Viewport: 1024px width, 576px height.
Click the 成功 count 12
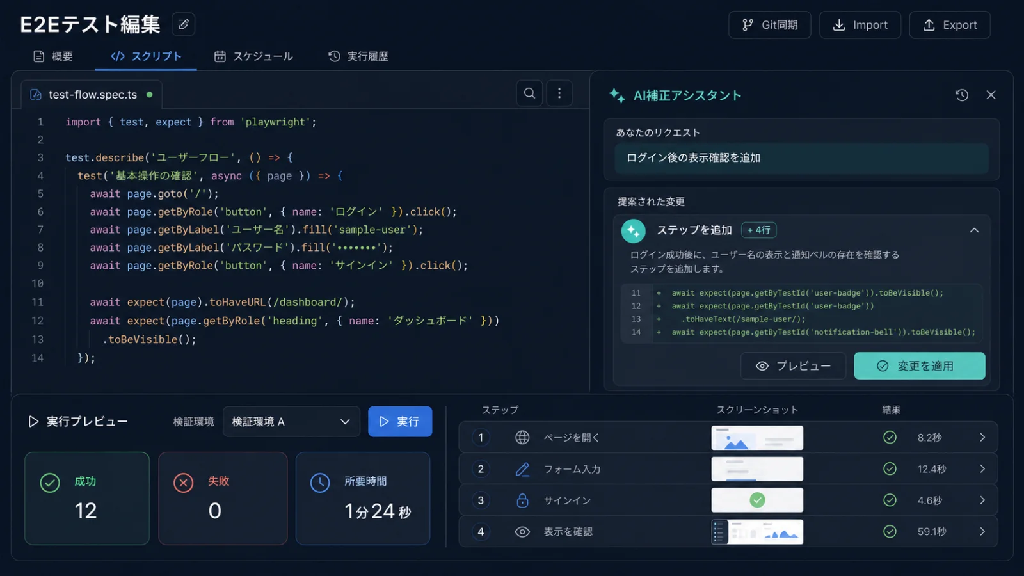pyautogui.click(x=86, y=511)
